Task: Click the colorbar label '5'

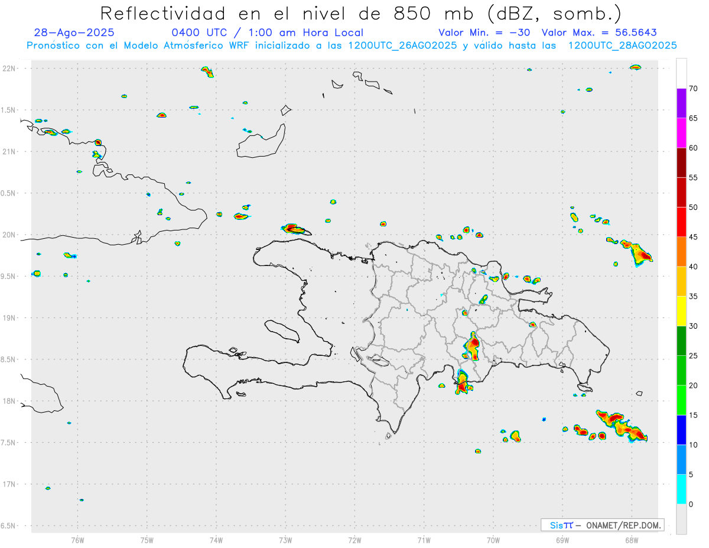Action: click(x=691, y=475)
